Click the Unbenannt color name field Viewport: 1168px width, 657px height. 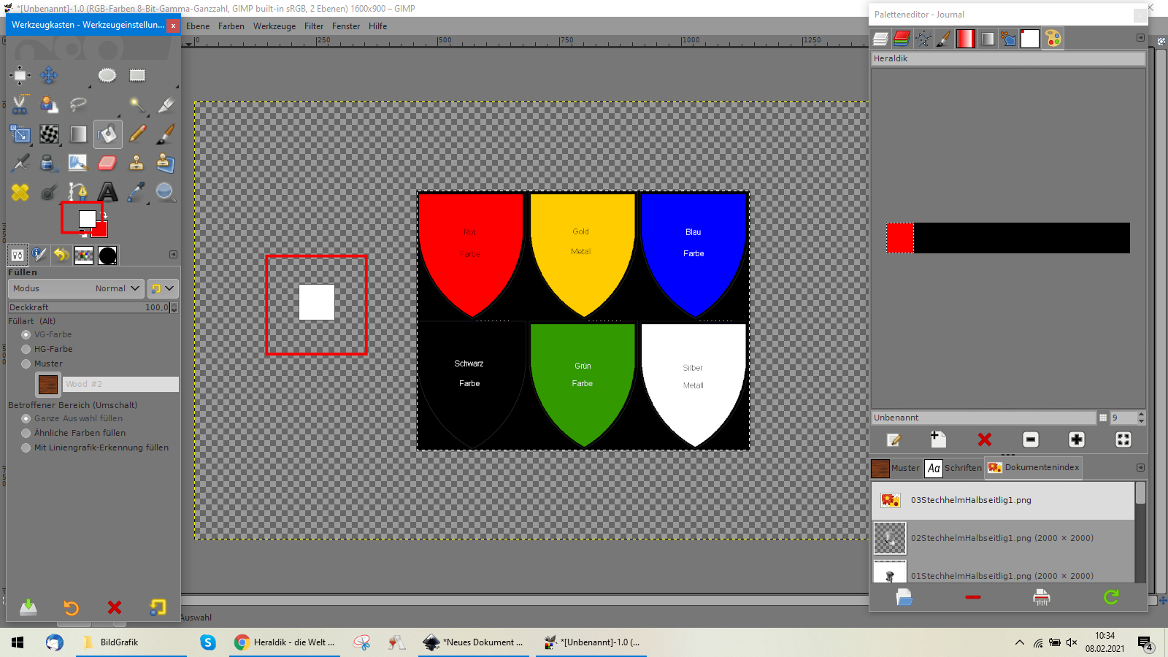click(984, 418)
